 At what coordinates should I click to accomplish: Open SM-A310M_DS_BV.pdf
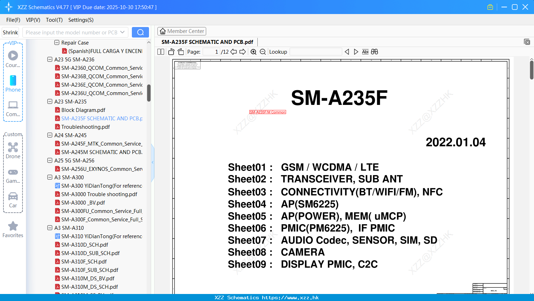(x=88, y=278)
